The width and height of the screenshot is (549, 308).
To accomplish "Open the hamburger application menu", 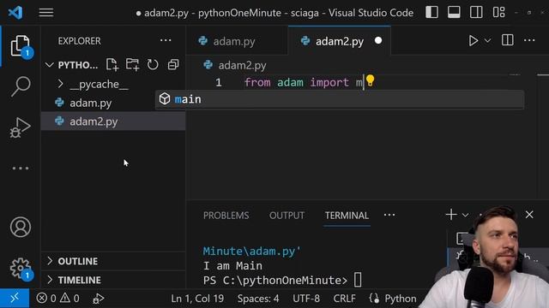I will (45, 13).
